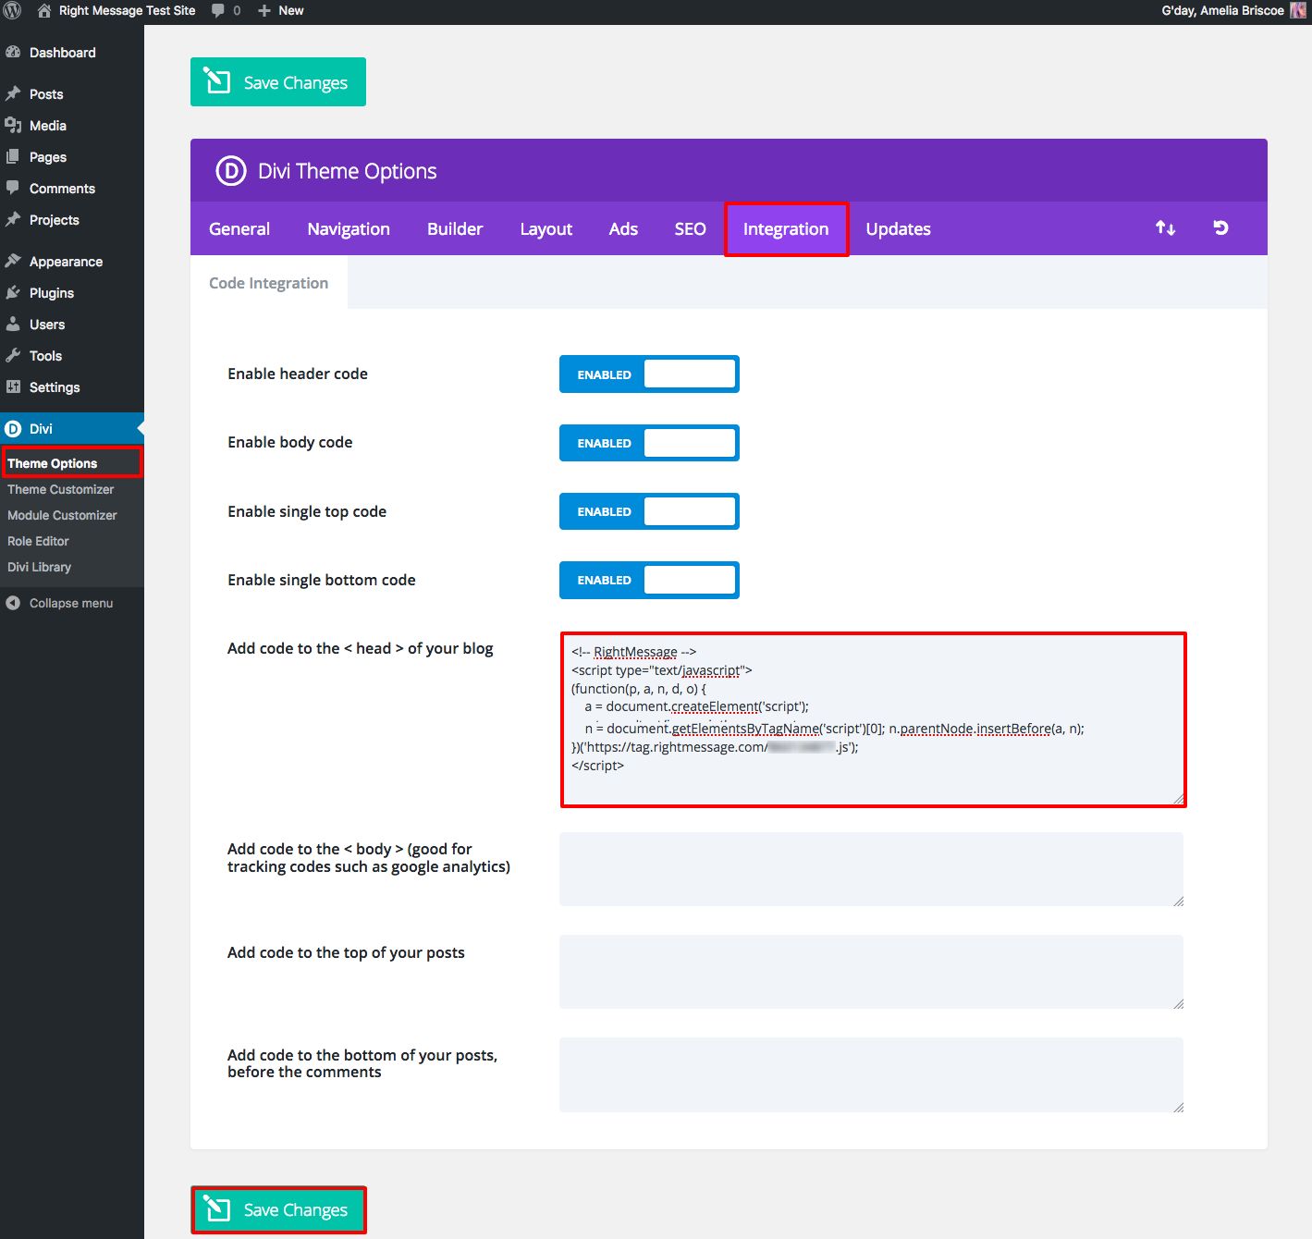
Task: Open Divi Library link
Action: (x=40, y=567)
